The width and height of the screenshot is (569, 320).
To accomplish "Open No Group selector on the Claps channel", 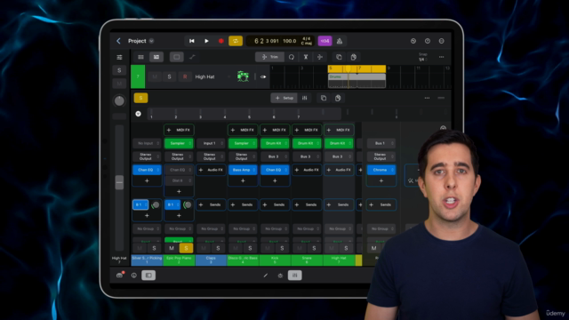I will (211, 229).
